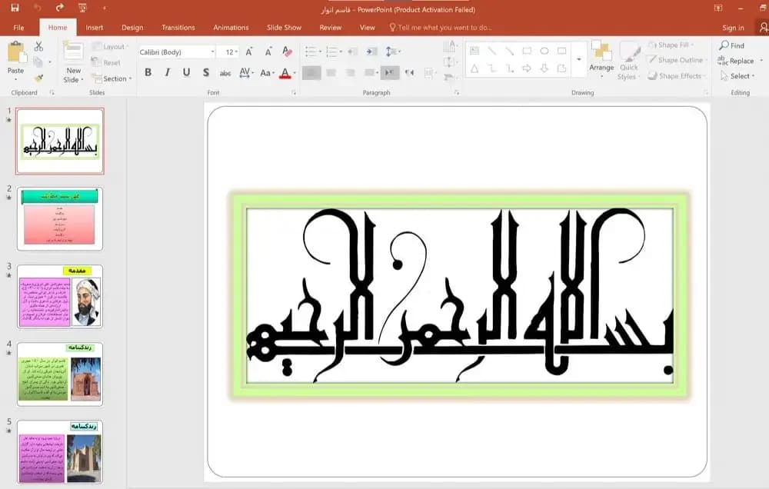Screen dimensions: 769x489
Task: Click Tell me what you want field
Action: pyautogui.click(x=441, y=28)
